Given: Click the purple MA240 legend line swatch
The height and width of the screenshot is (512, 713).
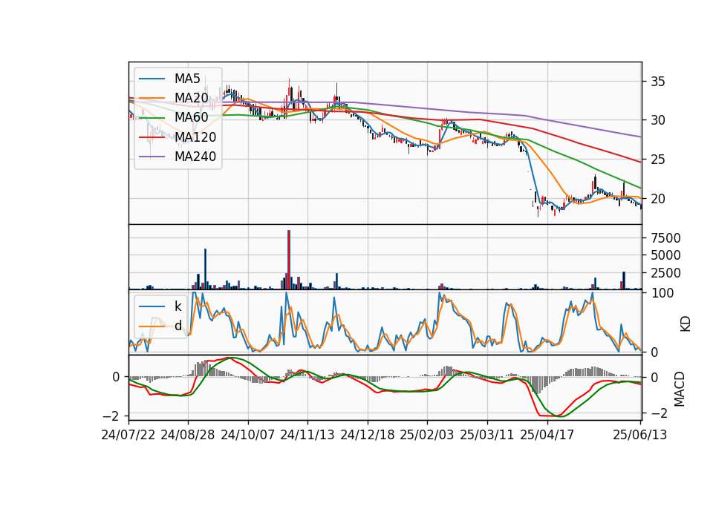Looking at the screenshot, I should click(x=152, y=157).
